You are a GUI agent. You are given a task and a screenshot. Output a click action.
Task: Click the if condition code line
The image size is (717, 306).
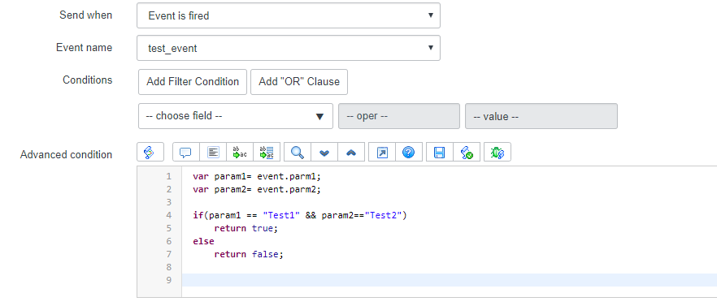300,215
